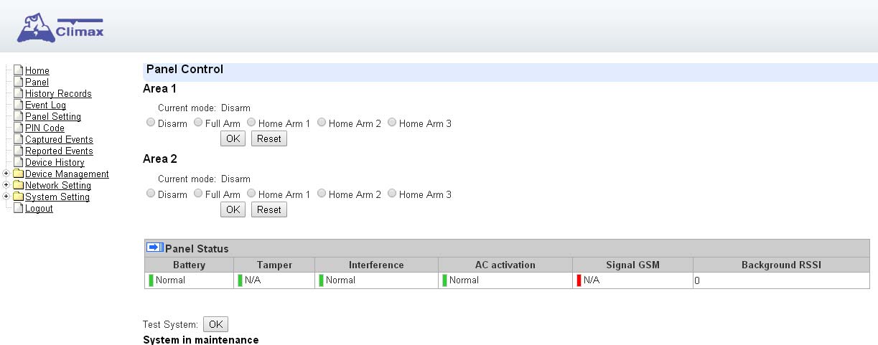Expand the Device Management tree node

click(x=6, y=174)
